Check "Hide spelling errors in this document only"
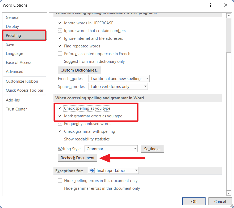Viewport: 234px width, 208px height. pos(60,180)
